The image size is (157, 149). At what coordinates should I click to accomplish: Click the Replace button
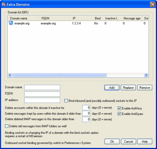(x=128, y=88)
